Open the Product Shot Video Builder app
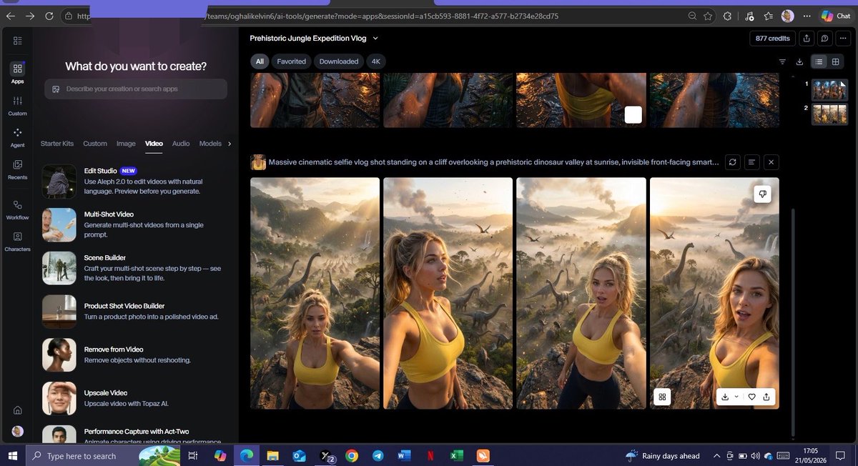This screenshot has height=466, width=858. (x=136, y=311)
